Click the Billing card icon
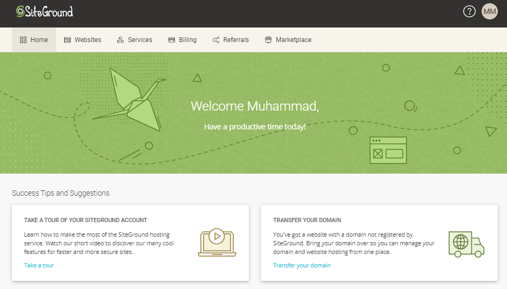The height and width of the screenshot is (289, 507). pos(172,40)
